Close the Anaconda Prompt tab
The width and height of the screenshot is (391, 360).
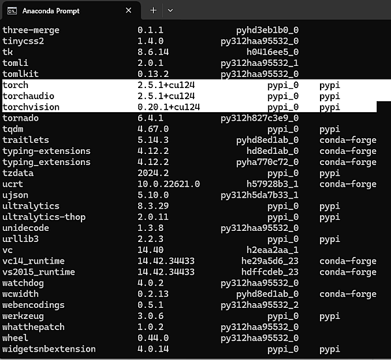pyautogui.click(x=128, y=10)
